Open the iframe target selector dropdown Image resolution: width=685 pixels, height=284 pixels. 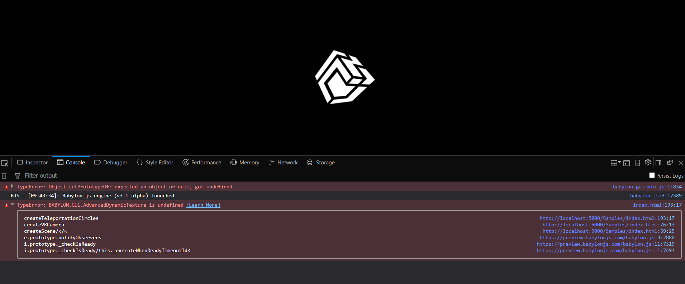pyautogui.click(x=616, y=163)
